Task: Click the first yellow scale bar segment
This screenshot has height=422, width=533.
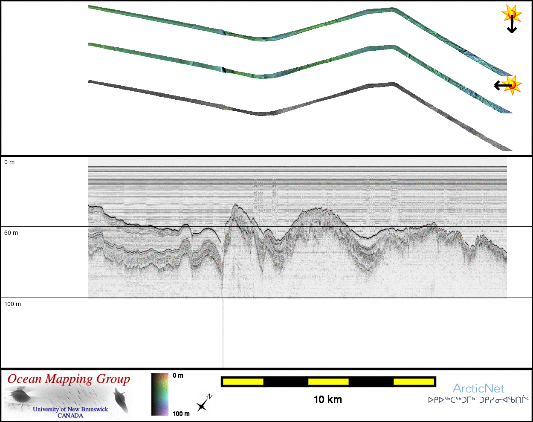Action: (x=243, y=382)
